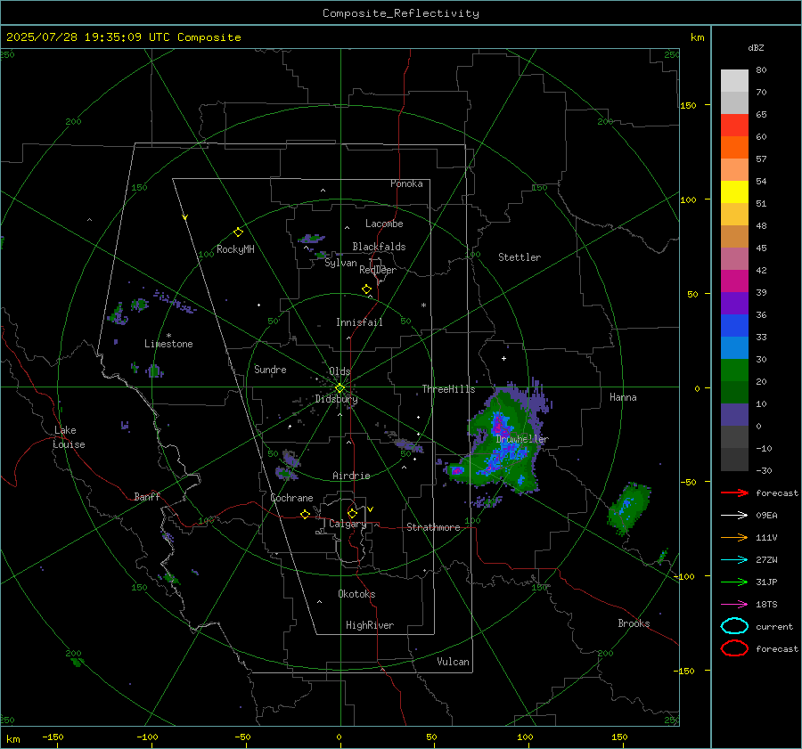Click the 'Drumheller' city label
The image size is (802, 749).
tap(522, 439)
